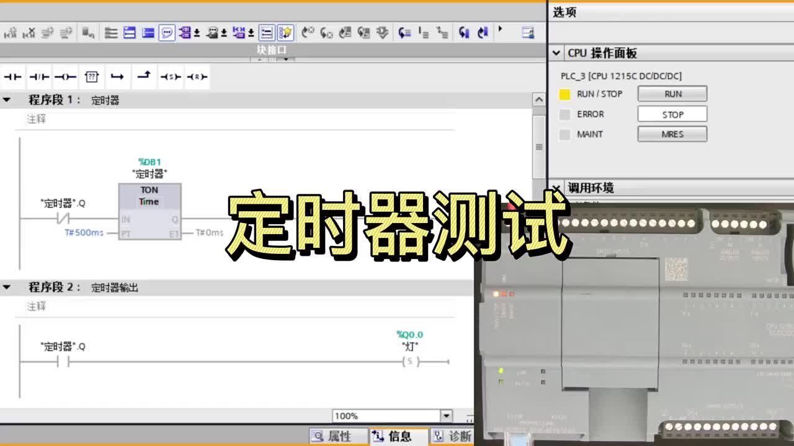Show more toolbar items with the arrow
The image size is (794, 446).
[501, 30]
